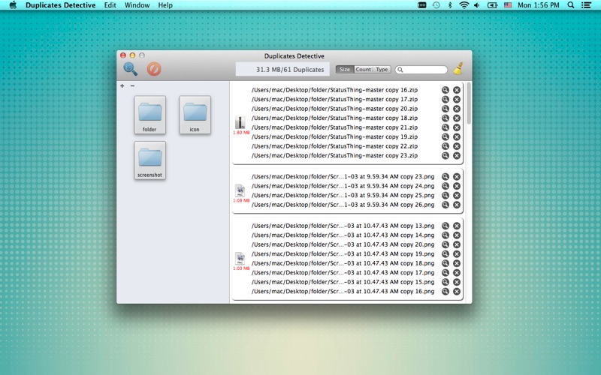This screenshot has width=601, height=375.
Task: Click the 31.3 MB/61 Duplicates status
Action: click(x=282, y=69)
